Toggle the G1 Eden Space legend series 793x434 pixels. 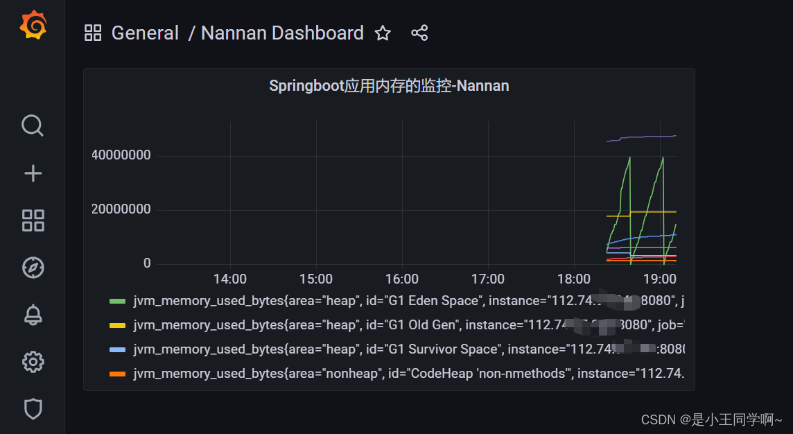pos(408,301)
